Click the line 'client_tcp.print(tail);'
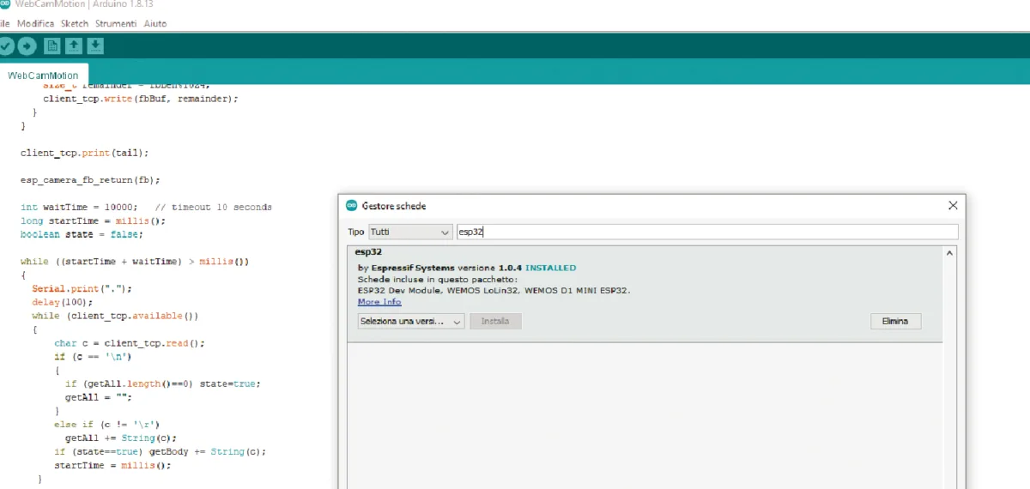The width and height of the screenshot is (1030, 489). click(85, 153)
